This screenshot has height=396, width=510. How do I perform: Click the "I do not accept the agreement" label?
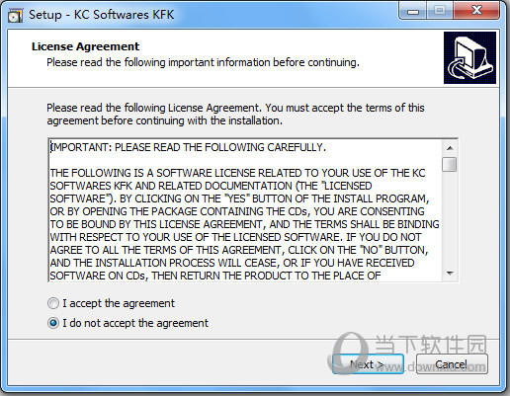[x=135, y=323]
